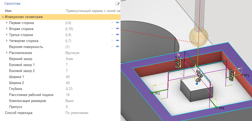Clear the Первая сторона selection with X
This screenshot has width=252, height=121.
click(x=112, y=23)
